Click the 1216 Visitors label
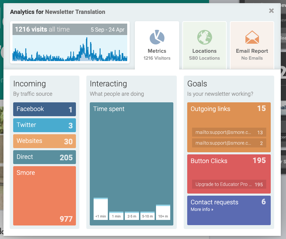 (x=157, y=58)
